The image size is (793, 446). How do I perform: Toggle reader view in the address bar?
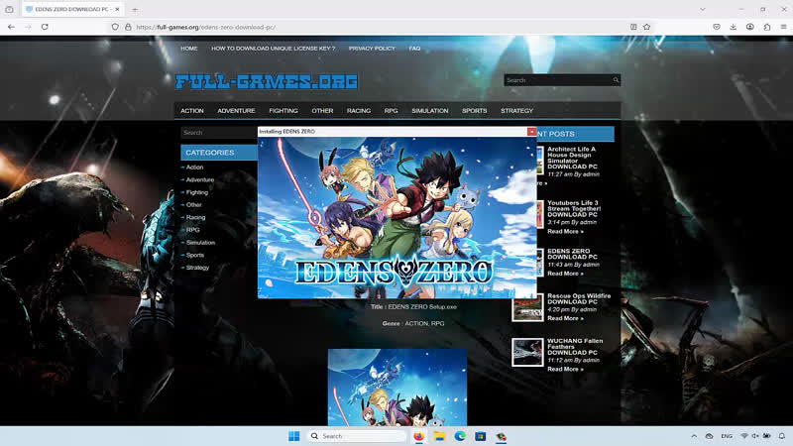(x=633, y=27)
